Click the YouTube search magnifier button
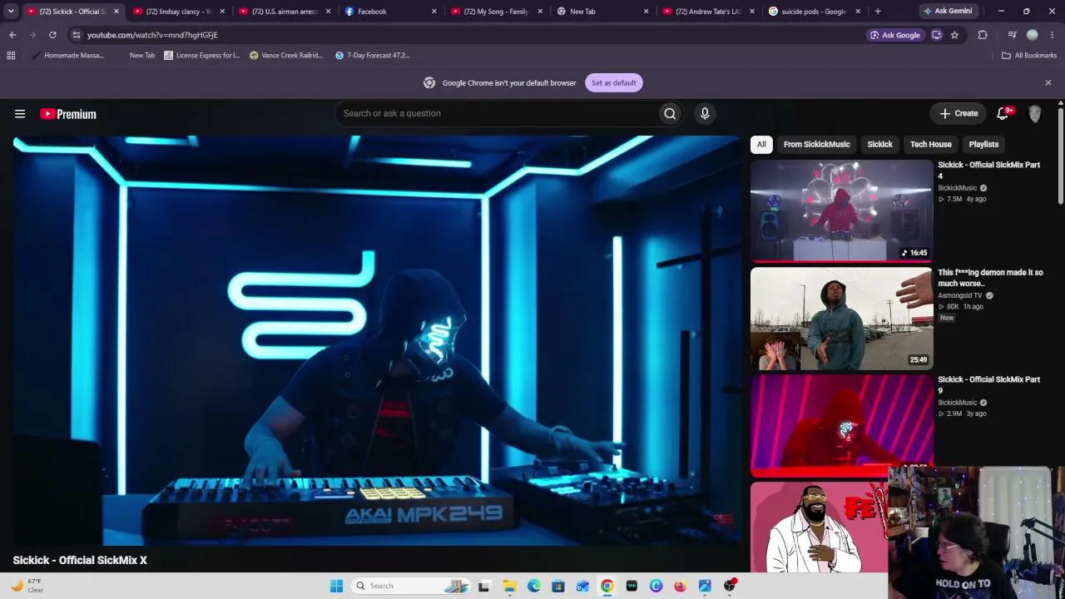The height and width of the screenshot is (599, 1065). [x=670, y=114]
